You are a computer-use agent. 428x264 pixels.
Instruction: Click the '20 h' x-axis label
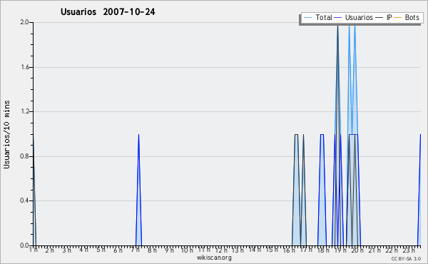tap(357, 250)
